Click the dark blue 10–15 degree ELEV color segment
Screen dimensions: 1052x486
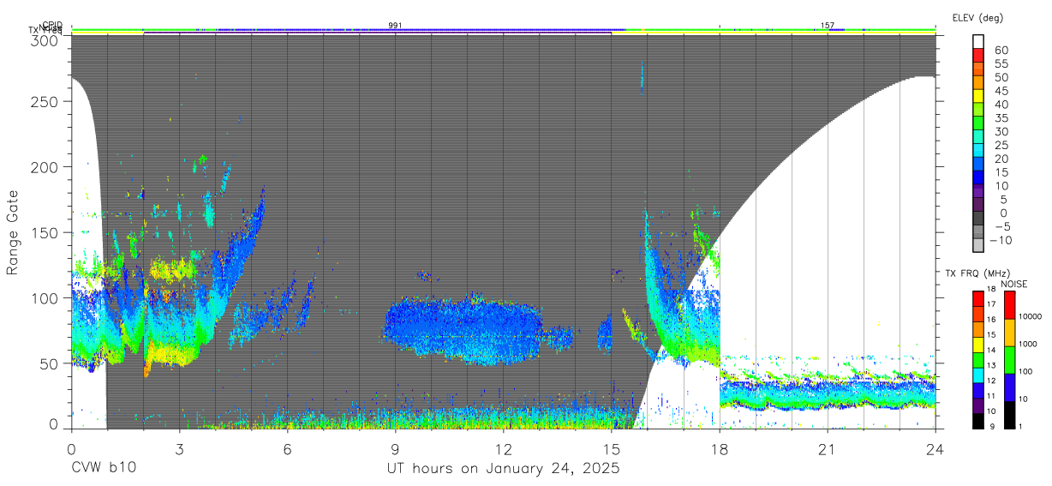(978, 178)
